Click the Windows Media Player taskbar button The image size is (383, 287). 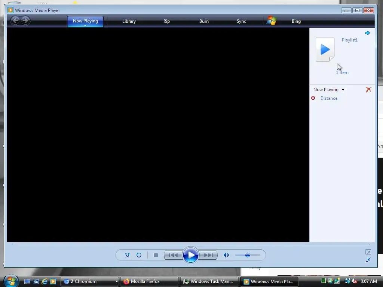click(x=269, y=281)
